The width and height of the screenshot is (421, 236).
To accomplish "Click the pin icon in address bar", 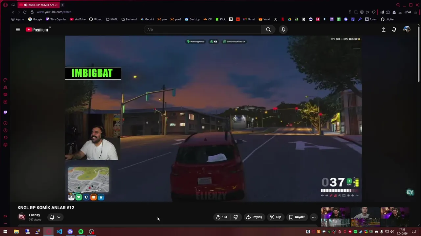I will click(350, 12).
